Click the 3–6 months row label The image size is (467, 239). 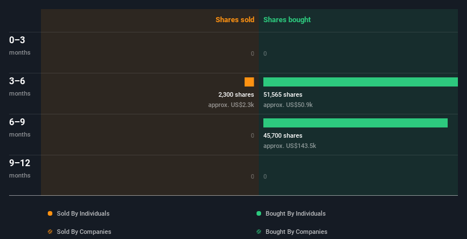click(20, 86)
